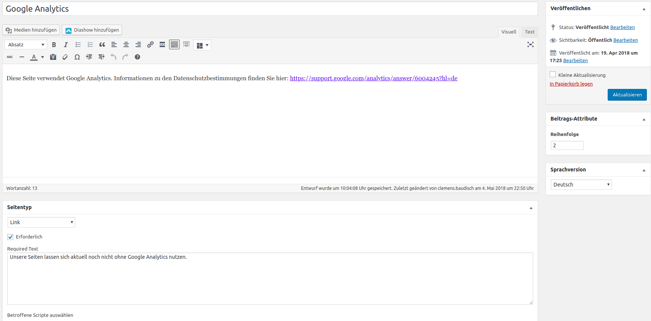651x321 pixels.
Task: Open the Link page type dropdown
Action: pos(41,222)
